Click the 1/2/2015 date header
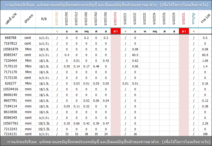This screenshot has height=146, width=212. [x=125, y=18]
